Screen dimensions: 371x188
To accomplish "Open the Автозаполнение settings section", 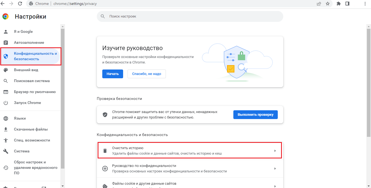I will 29,43.
